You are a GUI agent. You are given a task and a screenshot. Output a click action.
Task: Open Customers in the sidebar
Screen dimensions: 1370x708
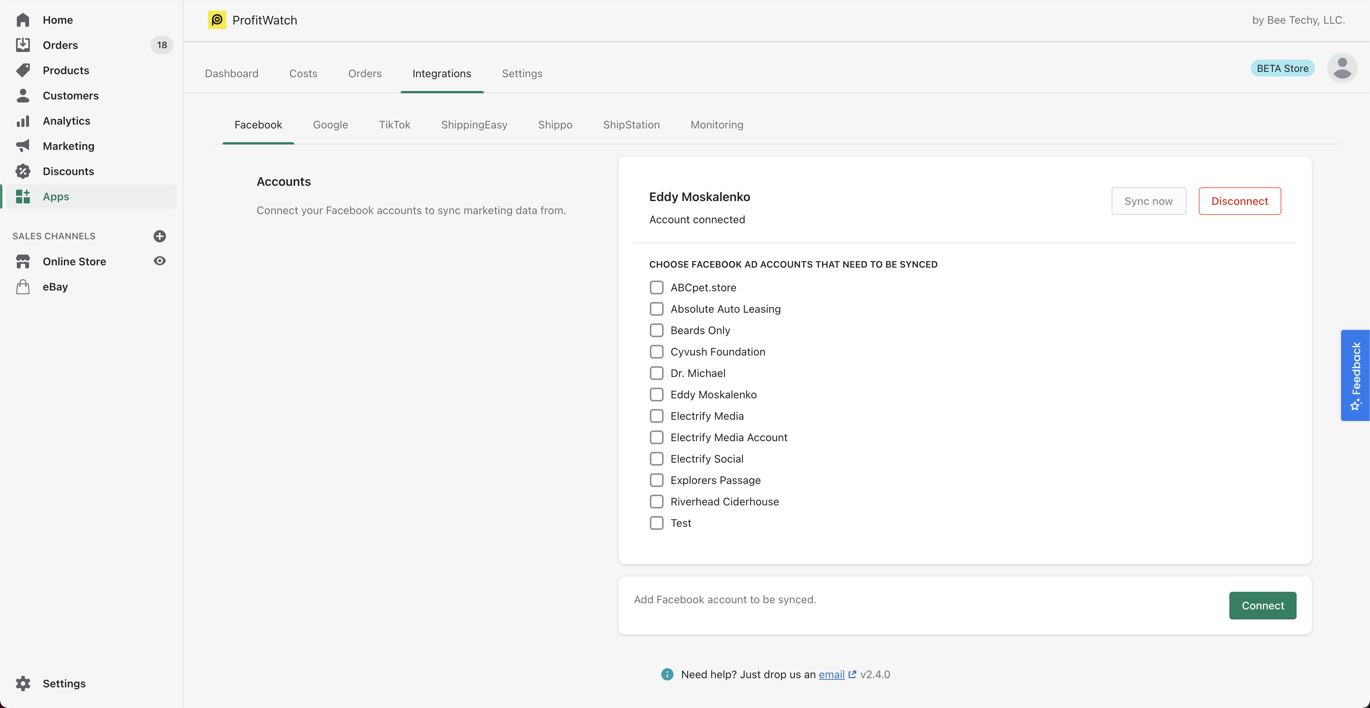(71, 95)
